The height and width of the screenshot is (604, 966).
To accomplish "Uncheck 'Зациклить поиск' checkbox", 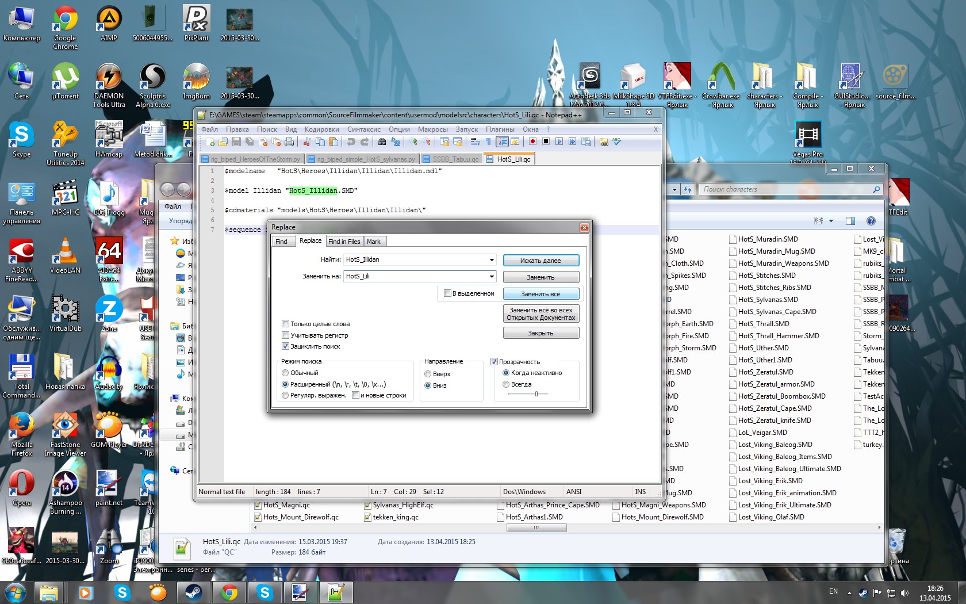I will 285,346.
